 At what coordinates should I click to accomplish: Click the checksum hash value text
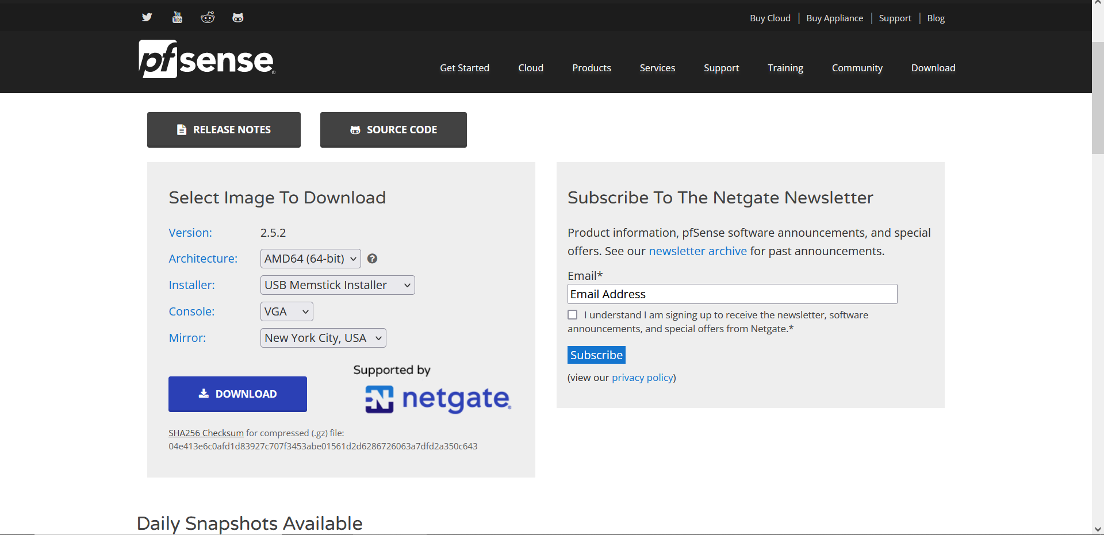click(x=323, y=447)
